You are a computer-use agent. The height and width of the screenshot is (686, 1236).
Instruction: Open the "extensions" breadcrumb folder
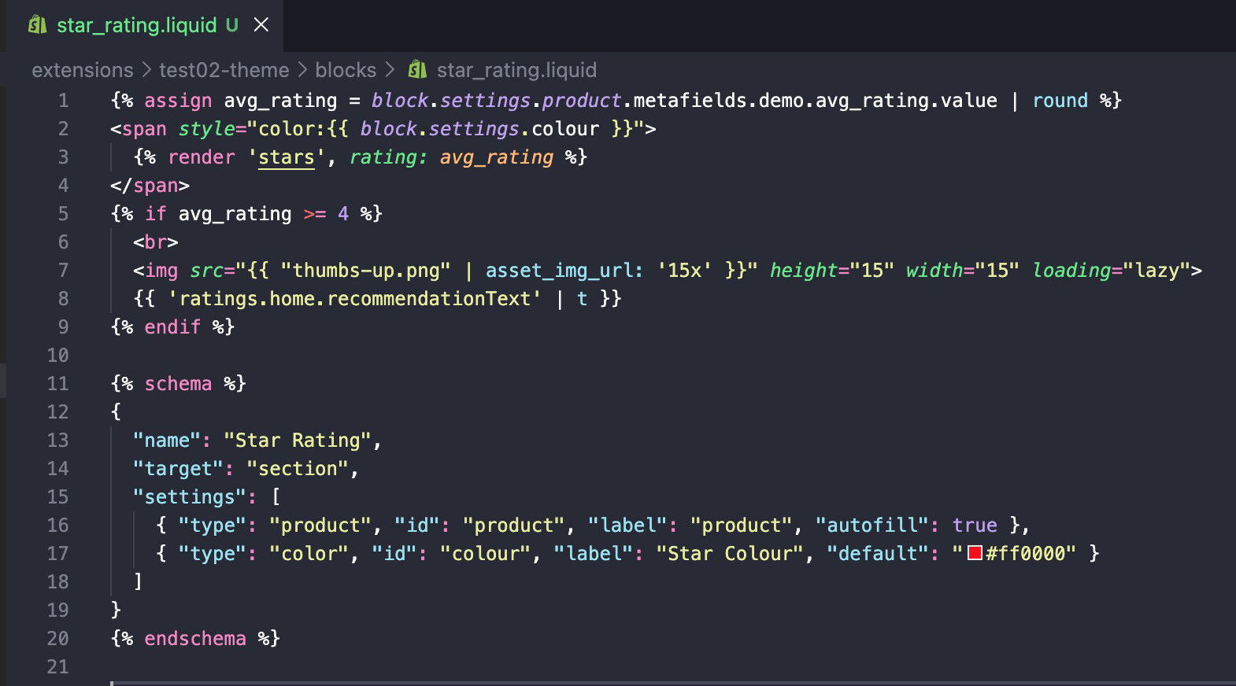point(82,70)
